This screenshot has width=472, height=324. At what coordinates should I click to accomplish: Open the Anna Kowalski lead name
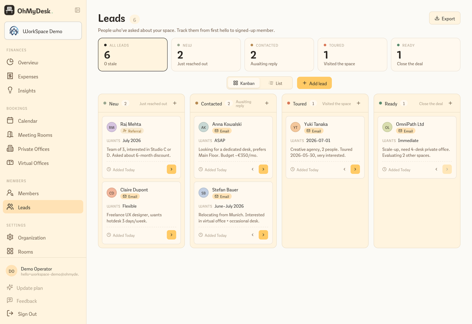[227, 124]
